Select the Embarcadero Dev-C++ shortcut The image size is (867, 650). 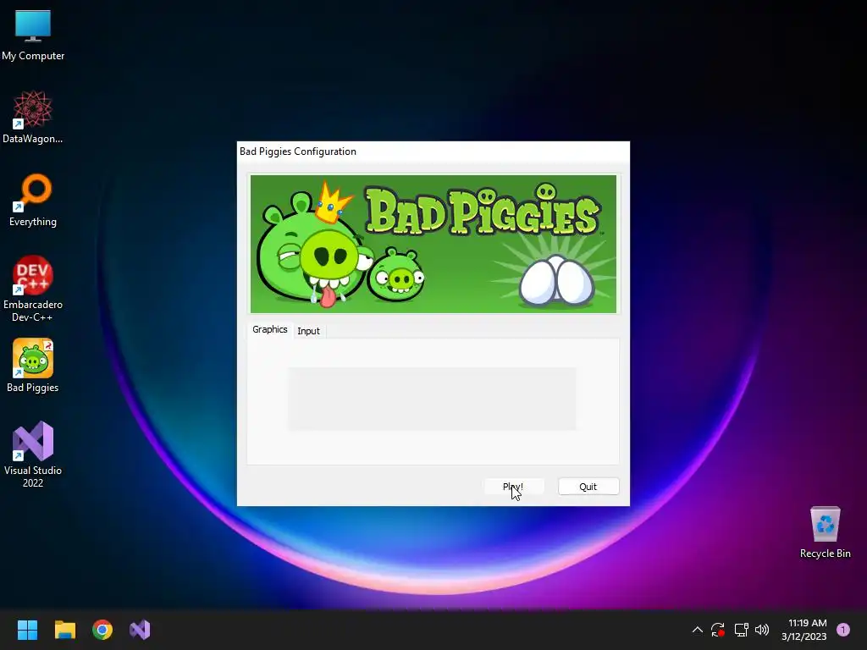click(33, 289)
